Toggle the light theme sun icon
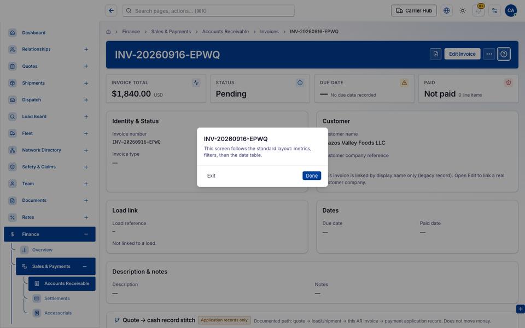 pos(463,11)
